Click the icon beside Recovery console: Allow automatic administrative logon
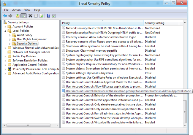 64,37
